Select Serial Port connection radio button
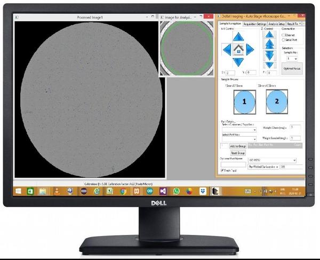This screenshot has width=320, height=260. point(283,40)
